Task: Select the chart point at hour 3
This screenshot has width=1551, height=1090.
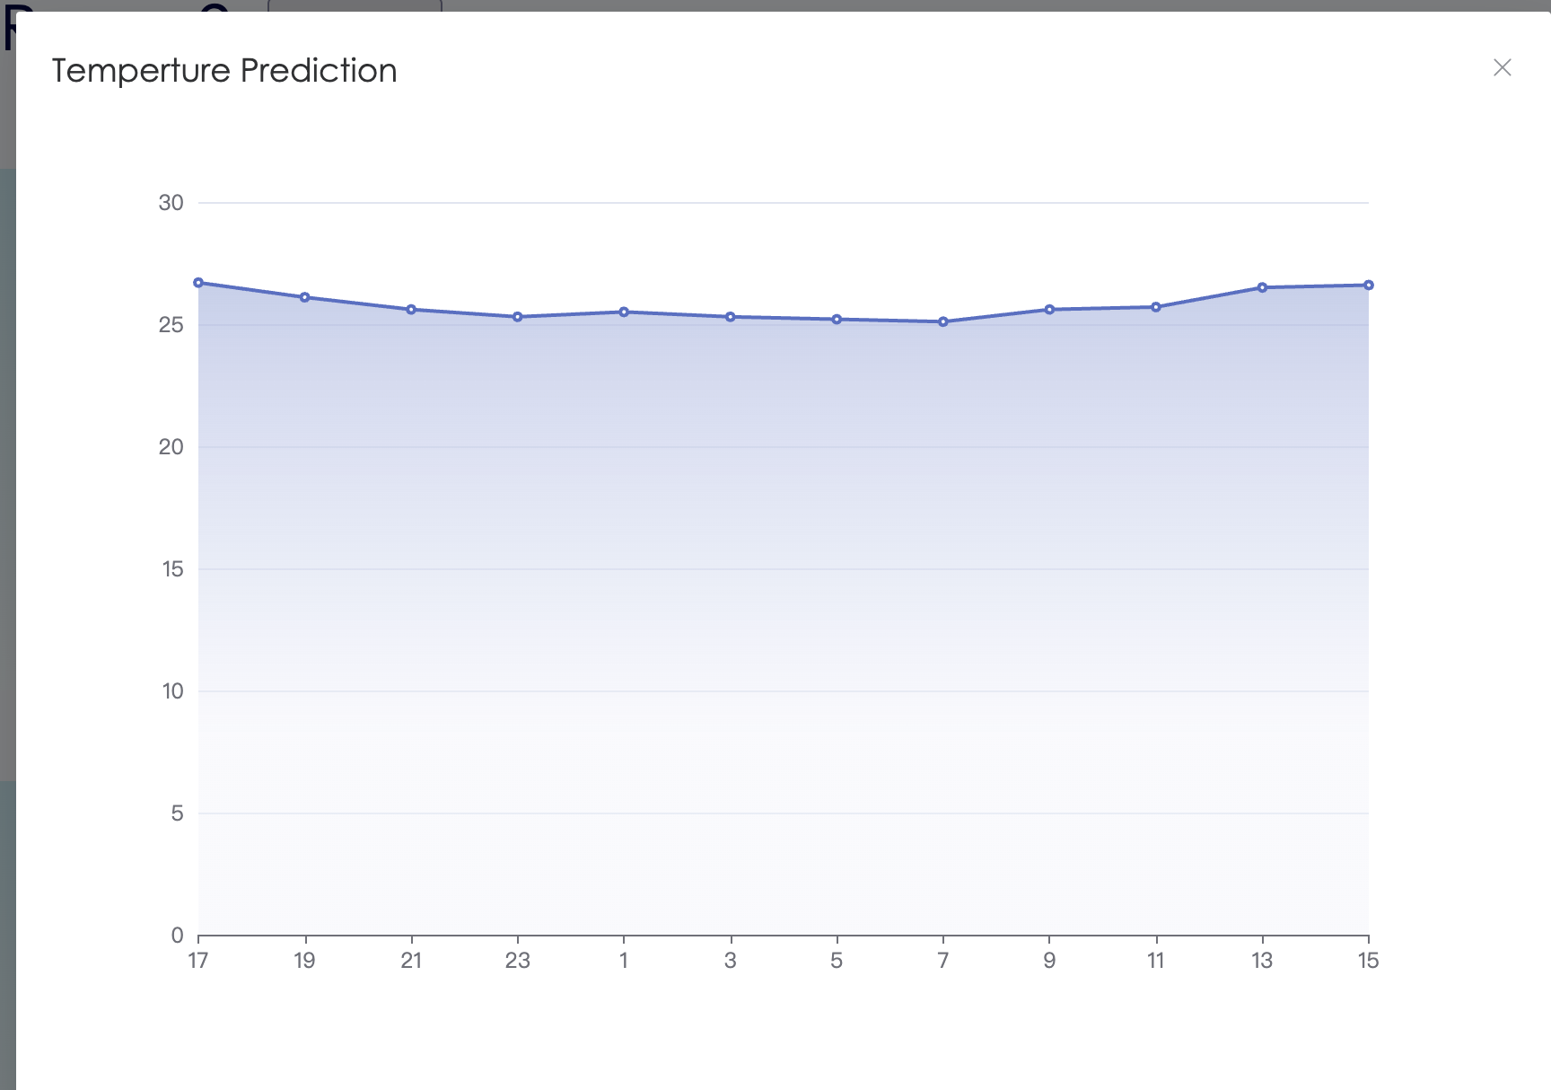Action: click(x=731, y=317)
